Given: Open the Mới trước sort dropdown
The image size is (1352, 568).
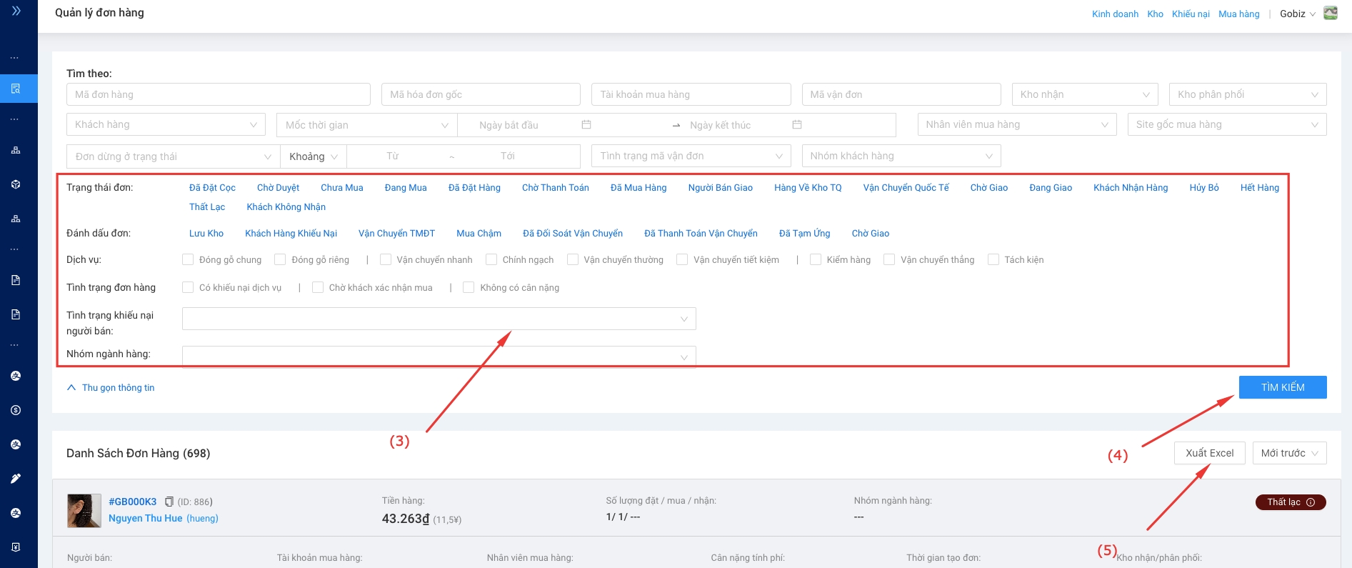Looking at the screenshot, I should pyautogui.click(x=1289, y=453).
